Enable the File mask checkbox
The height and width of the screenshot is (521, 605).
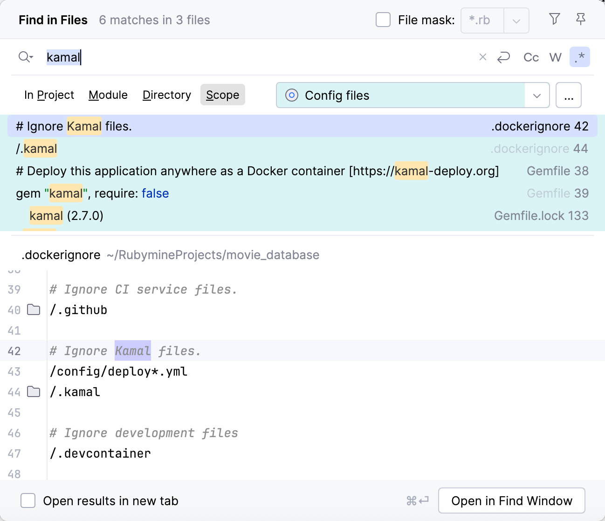click(383, 20)
